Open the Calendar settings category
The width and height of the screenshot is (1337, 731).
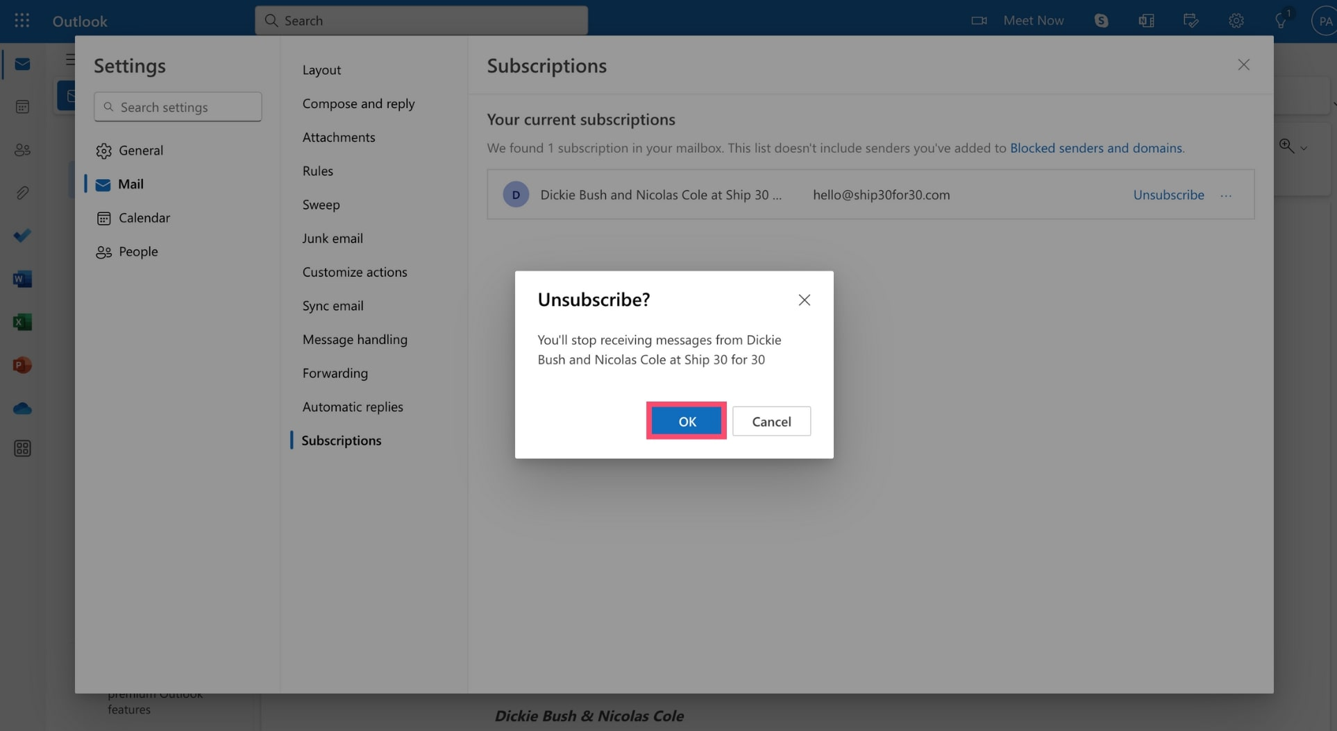coord(144,218)
